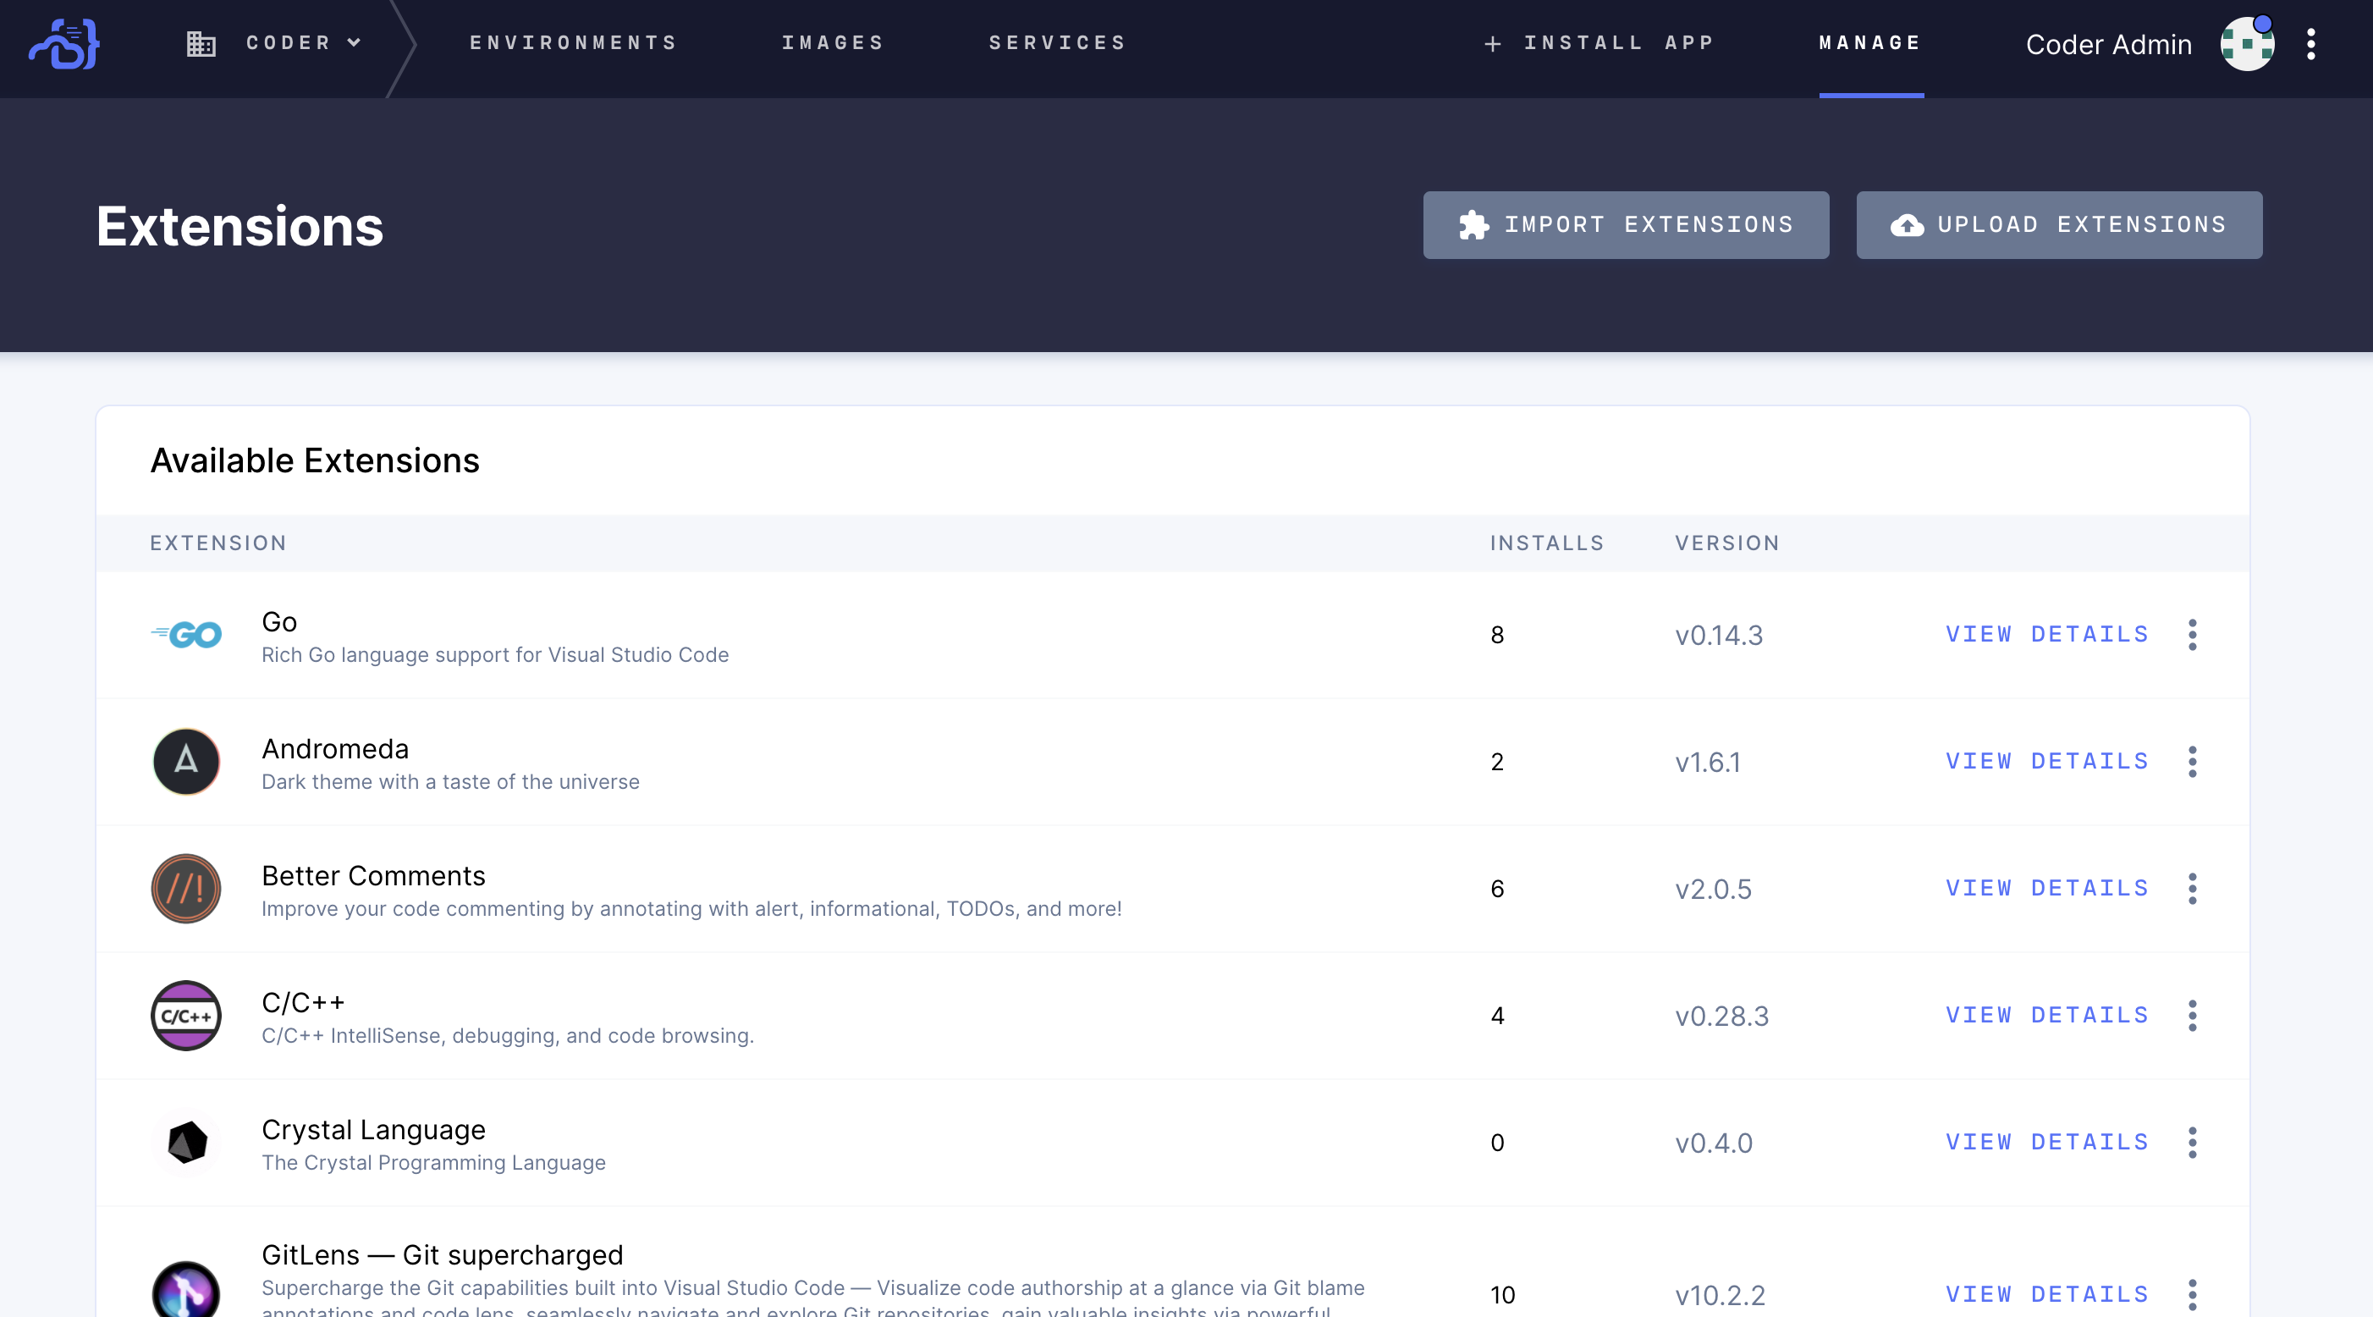Screen dimensions: 2373x1317
Task: Click the GitLens extension icon
Action: tap(186, 1290)
